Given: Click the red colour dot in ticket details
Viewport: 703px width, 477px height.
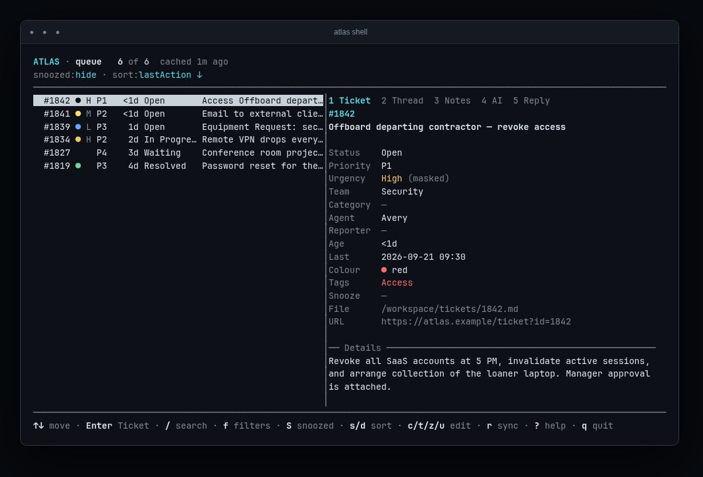Looking at the screenshot, I should (x=384, y=270).
